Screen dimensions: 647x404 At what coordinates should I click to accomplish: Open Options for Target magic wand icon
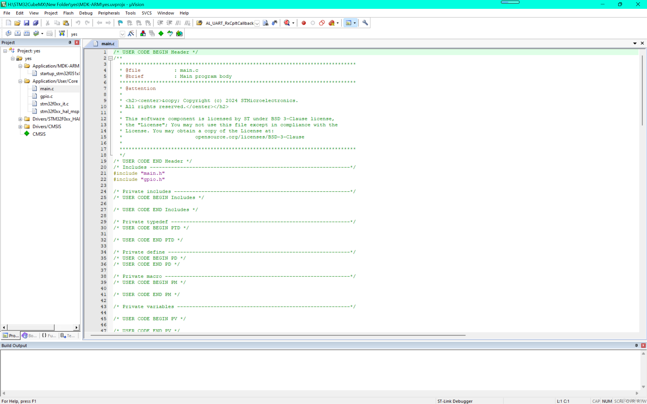pyautogui.click(x=131, y=33)
